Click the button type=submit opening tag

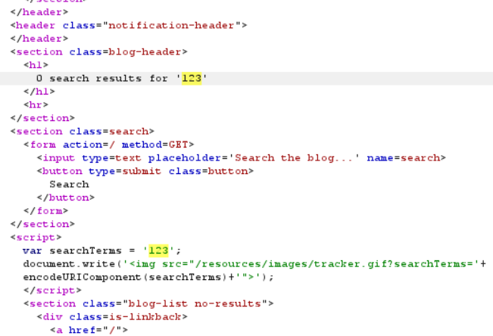tap(145, 171)
